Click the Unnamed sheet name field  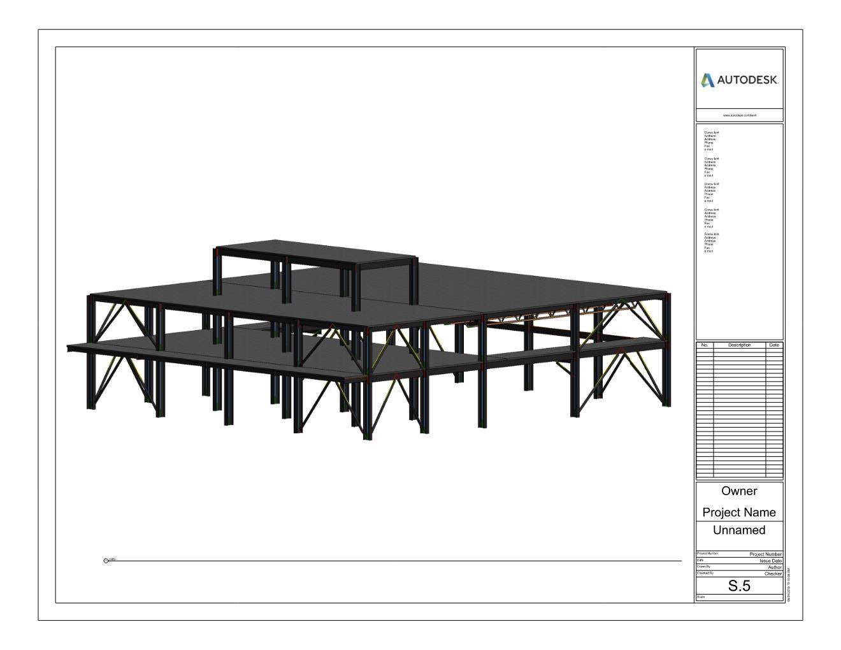[739, 530]
